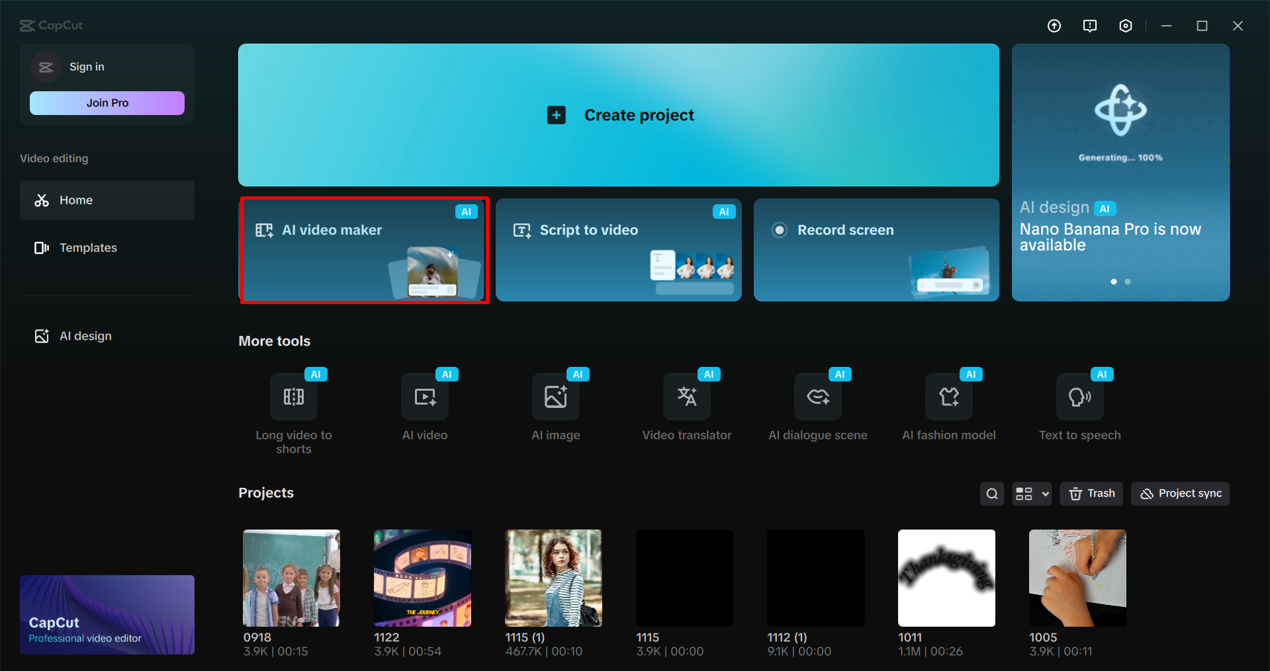Click the CapCut logo in the title bar
Image resolution: width=1270 pixels, height=671 pixels.
coord(52,25)
